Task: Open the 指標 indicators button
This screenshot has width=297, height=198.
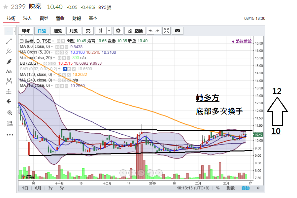Action: 135,31
